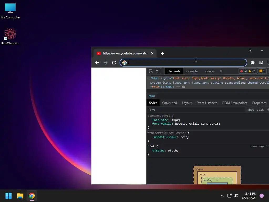Open the DOM Breakpoints pane tab
The width and height of the screenshot is (269, 202).
235,103
